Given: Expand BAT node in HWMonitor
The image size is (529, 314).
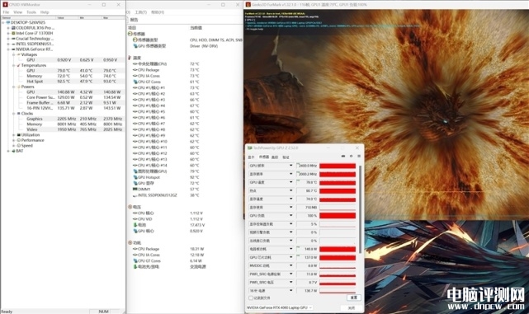Looking at the screenshot, I should point(8,152).
